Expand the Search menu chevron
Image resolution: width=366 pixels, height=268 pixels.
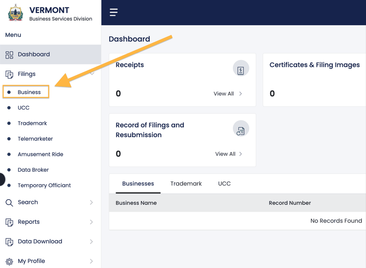coord(91,202)
